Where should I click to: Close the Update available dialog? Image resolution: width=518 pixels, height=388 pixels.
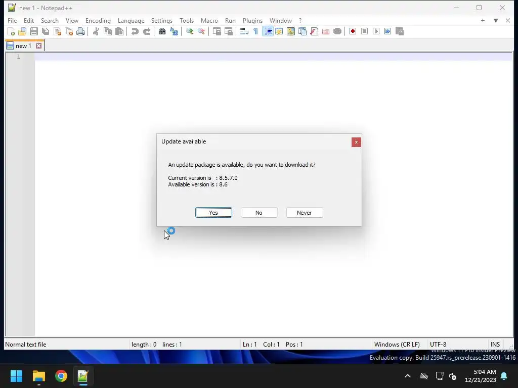point(356,142)
